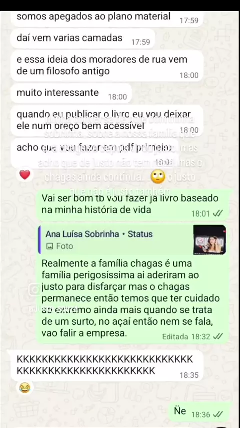Open the Ana Luísa Sobrinha status thumbnail
240x428 pixels.
210,240
